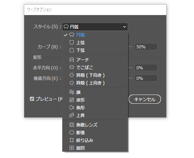This screenshot has height=158, width=194.
Task: Choose the アーチ arch warp icon
Action: [x=71, y=60]
